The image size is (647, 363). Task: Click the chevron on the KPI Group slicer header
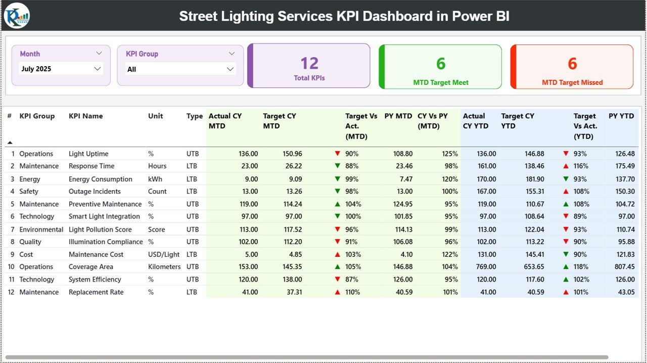pos(232,53)
